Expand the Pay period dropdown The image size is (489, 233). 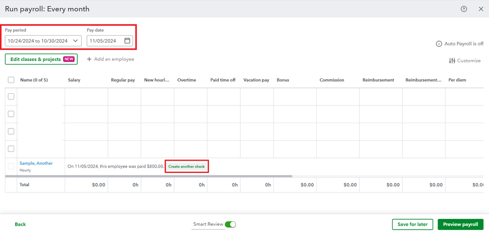tap(75, 41)
